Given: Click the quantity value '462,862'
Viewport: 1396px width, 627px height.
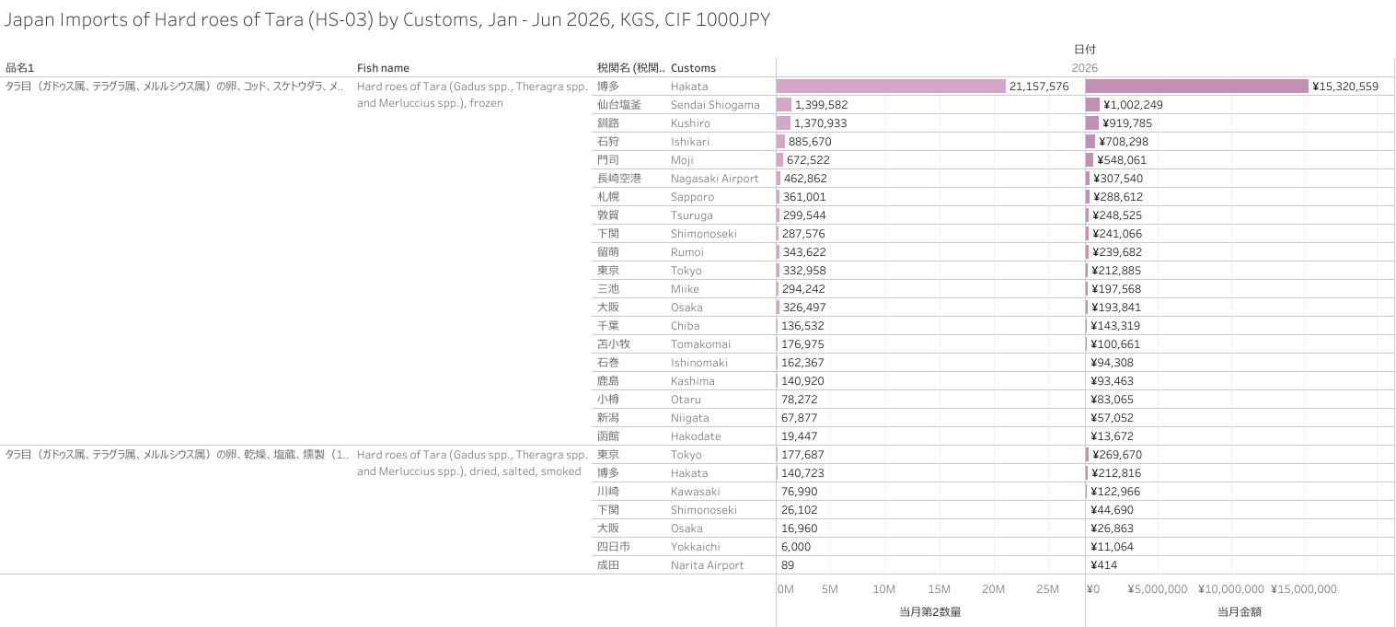Looking at the screenshot, I should tap(805, 178).
